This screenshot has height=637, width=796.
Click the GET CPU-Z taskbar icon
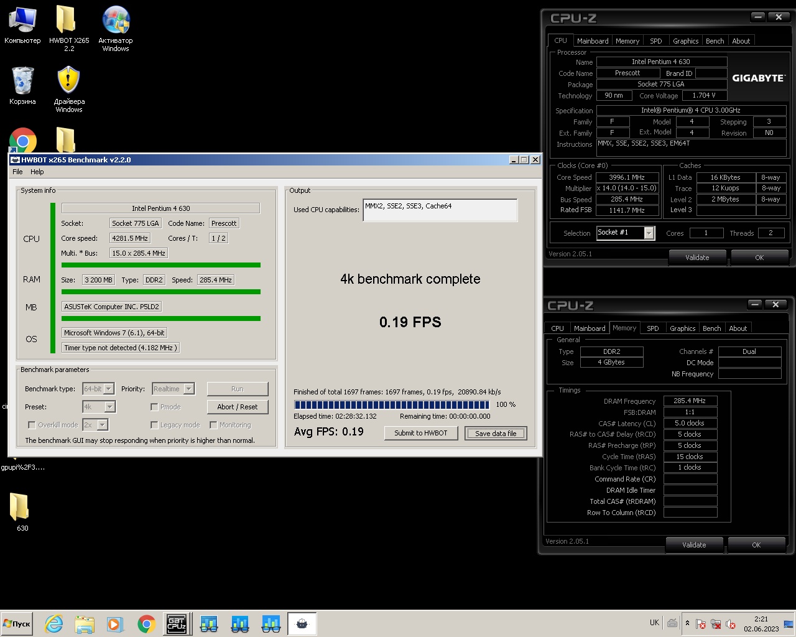coord(177,623)
